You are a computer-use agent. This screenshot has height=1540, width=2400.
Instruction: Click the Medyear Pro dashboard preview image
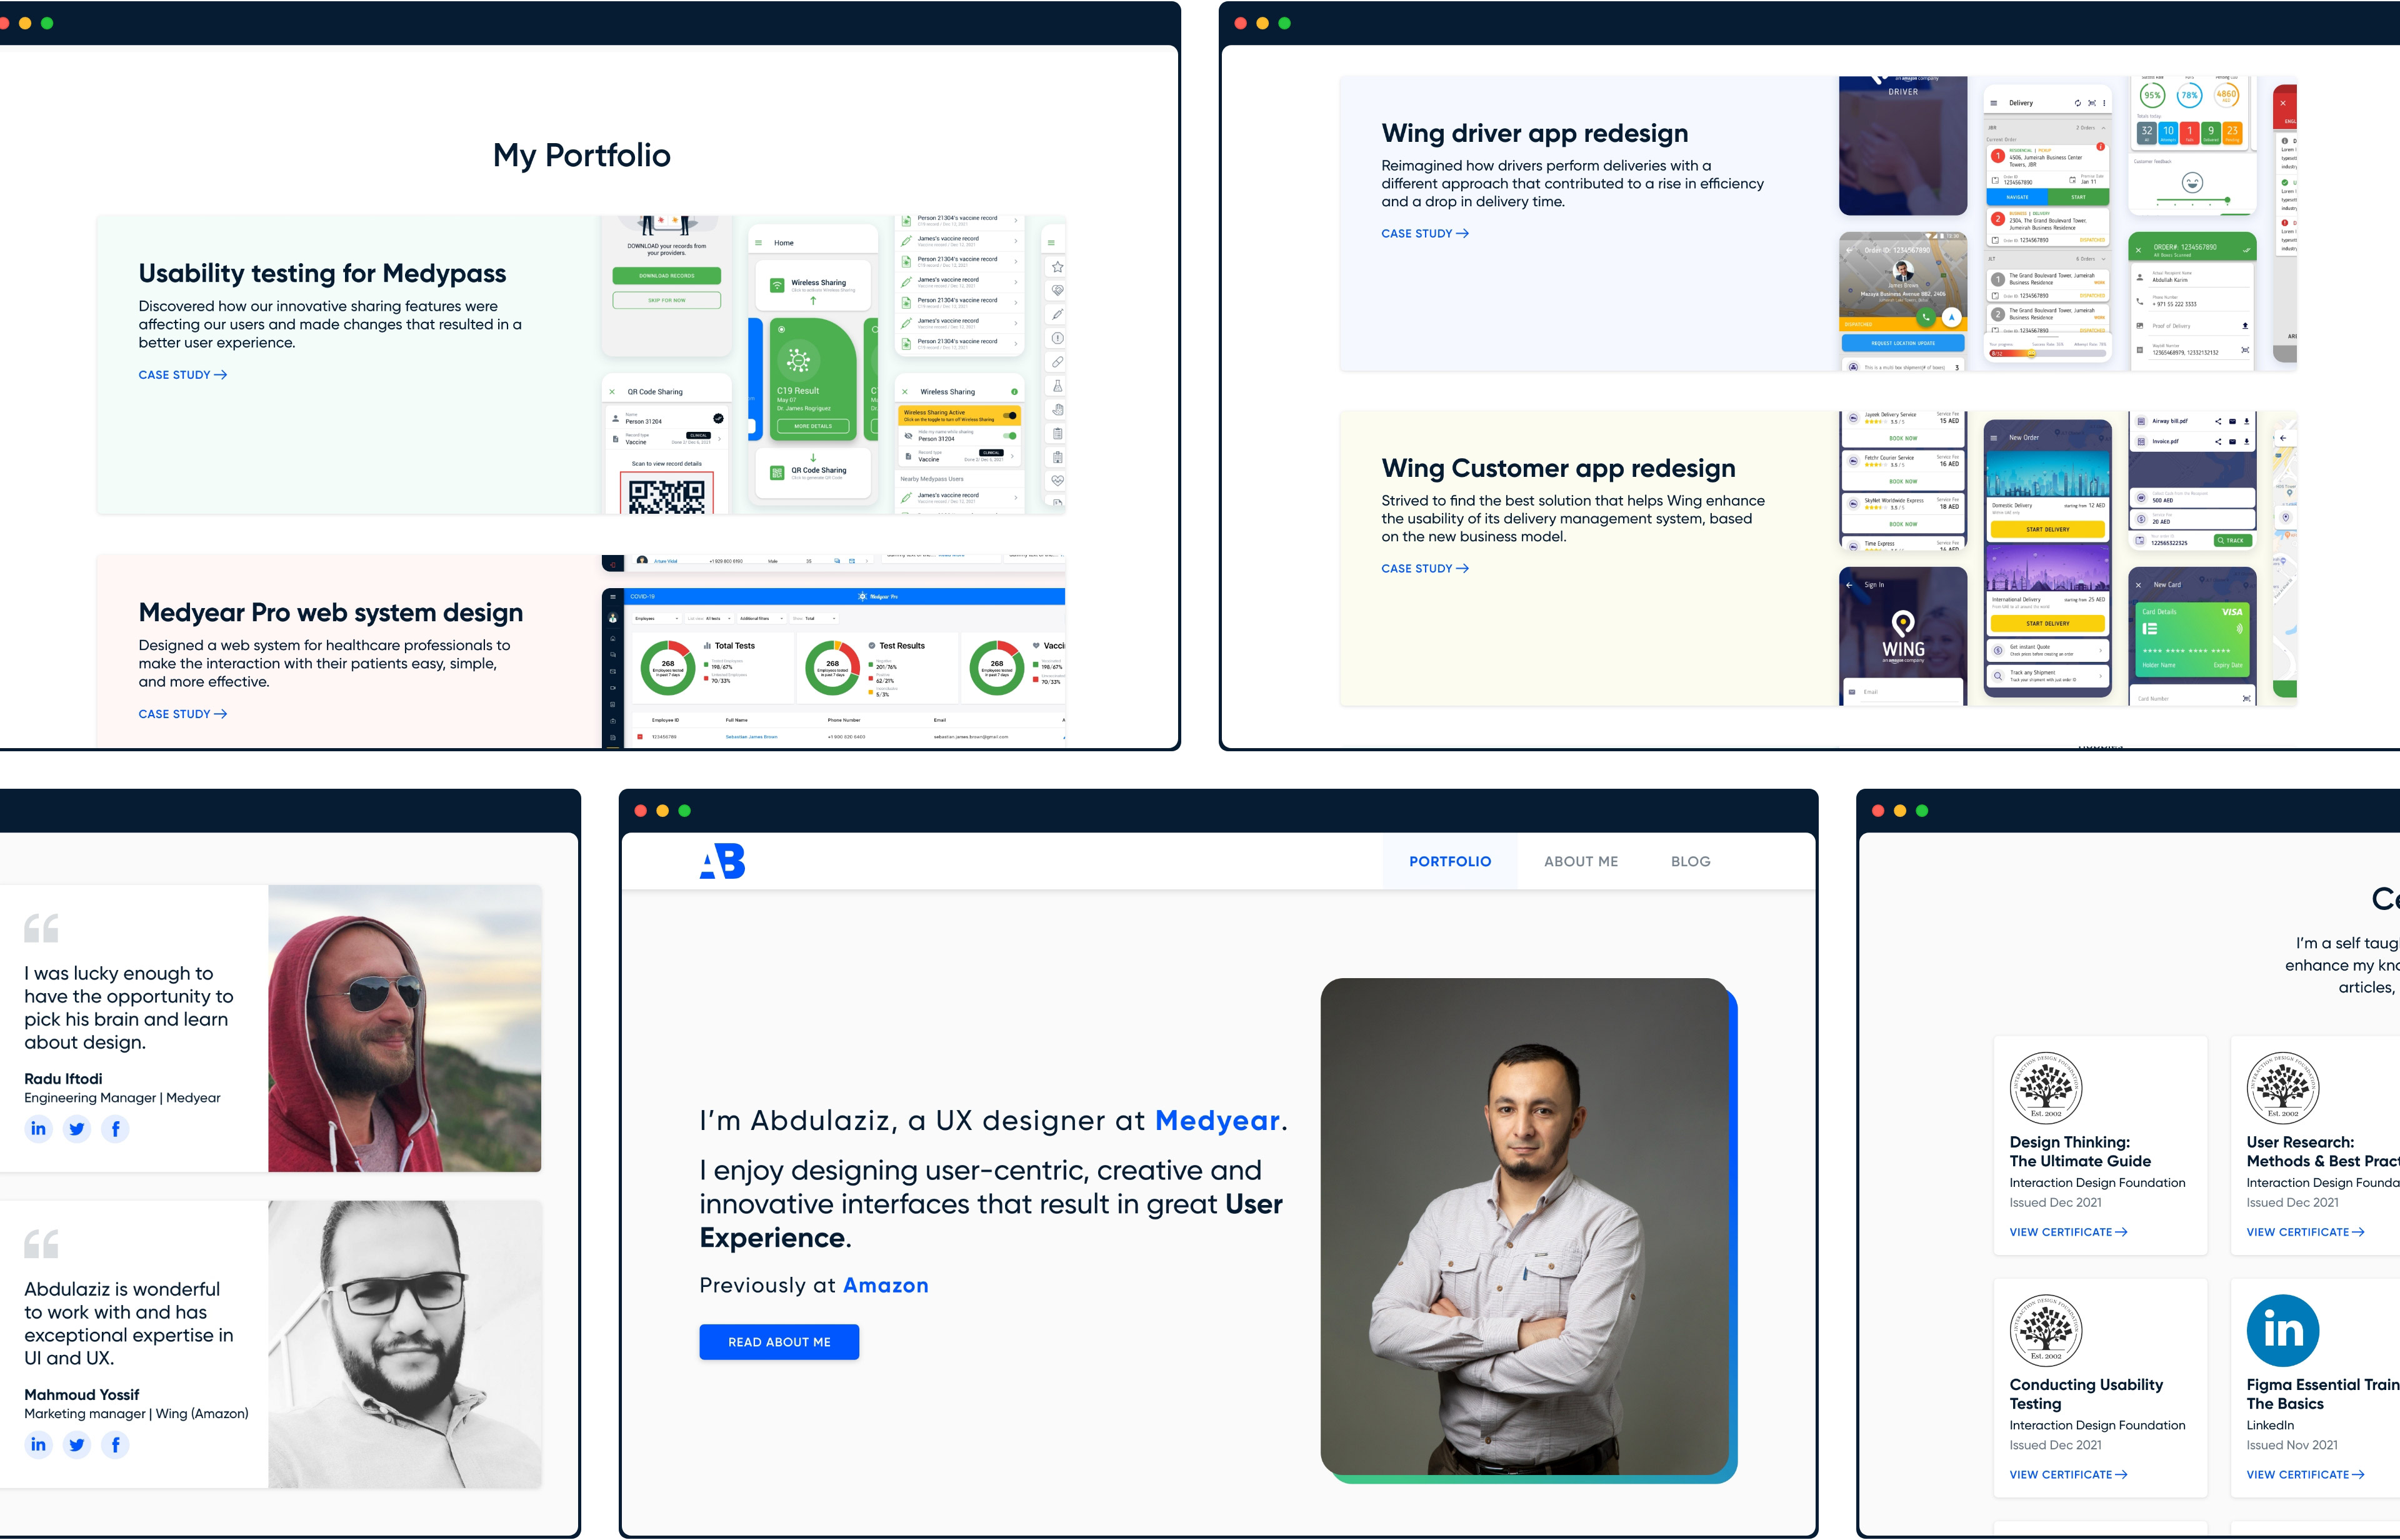pos(833,651)
